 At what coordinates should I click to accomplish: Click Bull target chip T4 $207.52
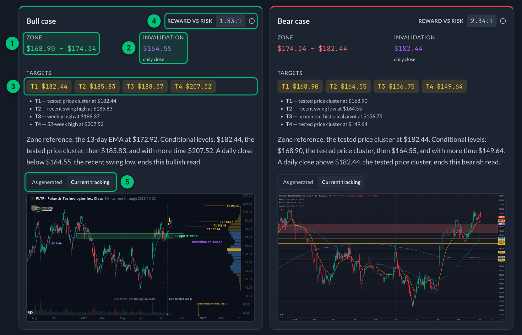[193, 86]
